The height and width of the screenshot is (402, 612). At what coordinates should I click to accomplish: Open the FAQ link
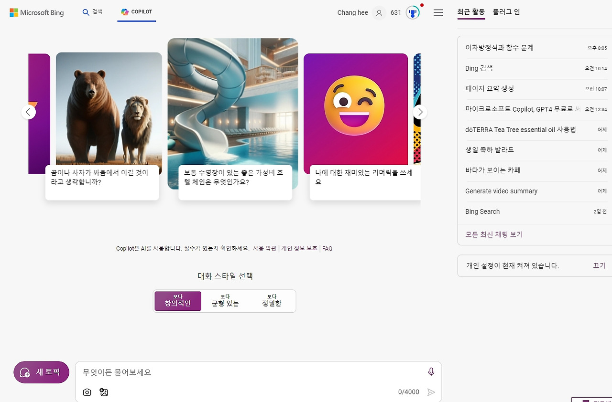[327, 248]
